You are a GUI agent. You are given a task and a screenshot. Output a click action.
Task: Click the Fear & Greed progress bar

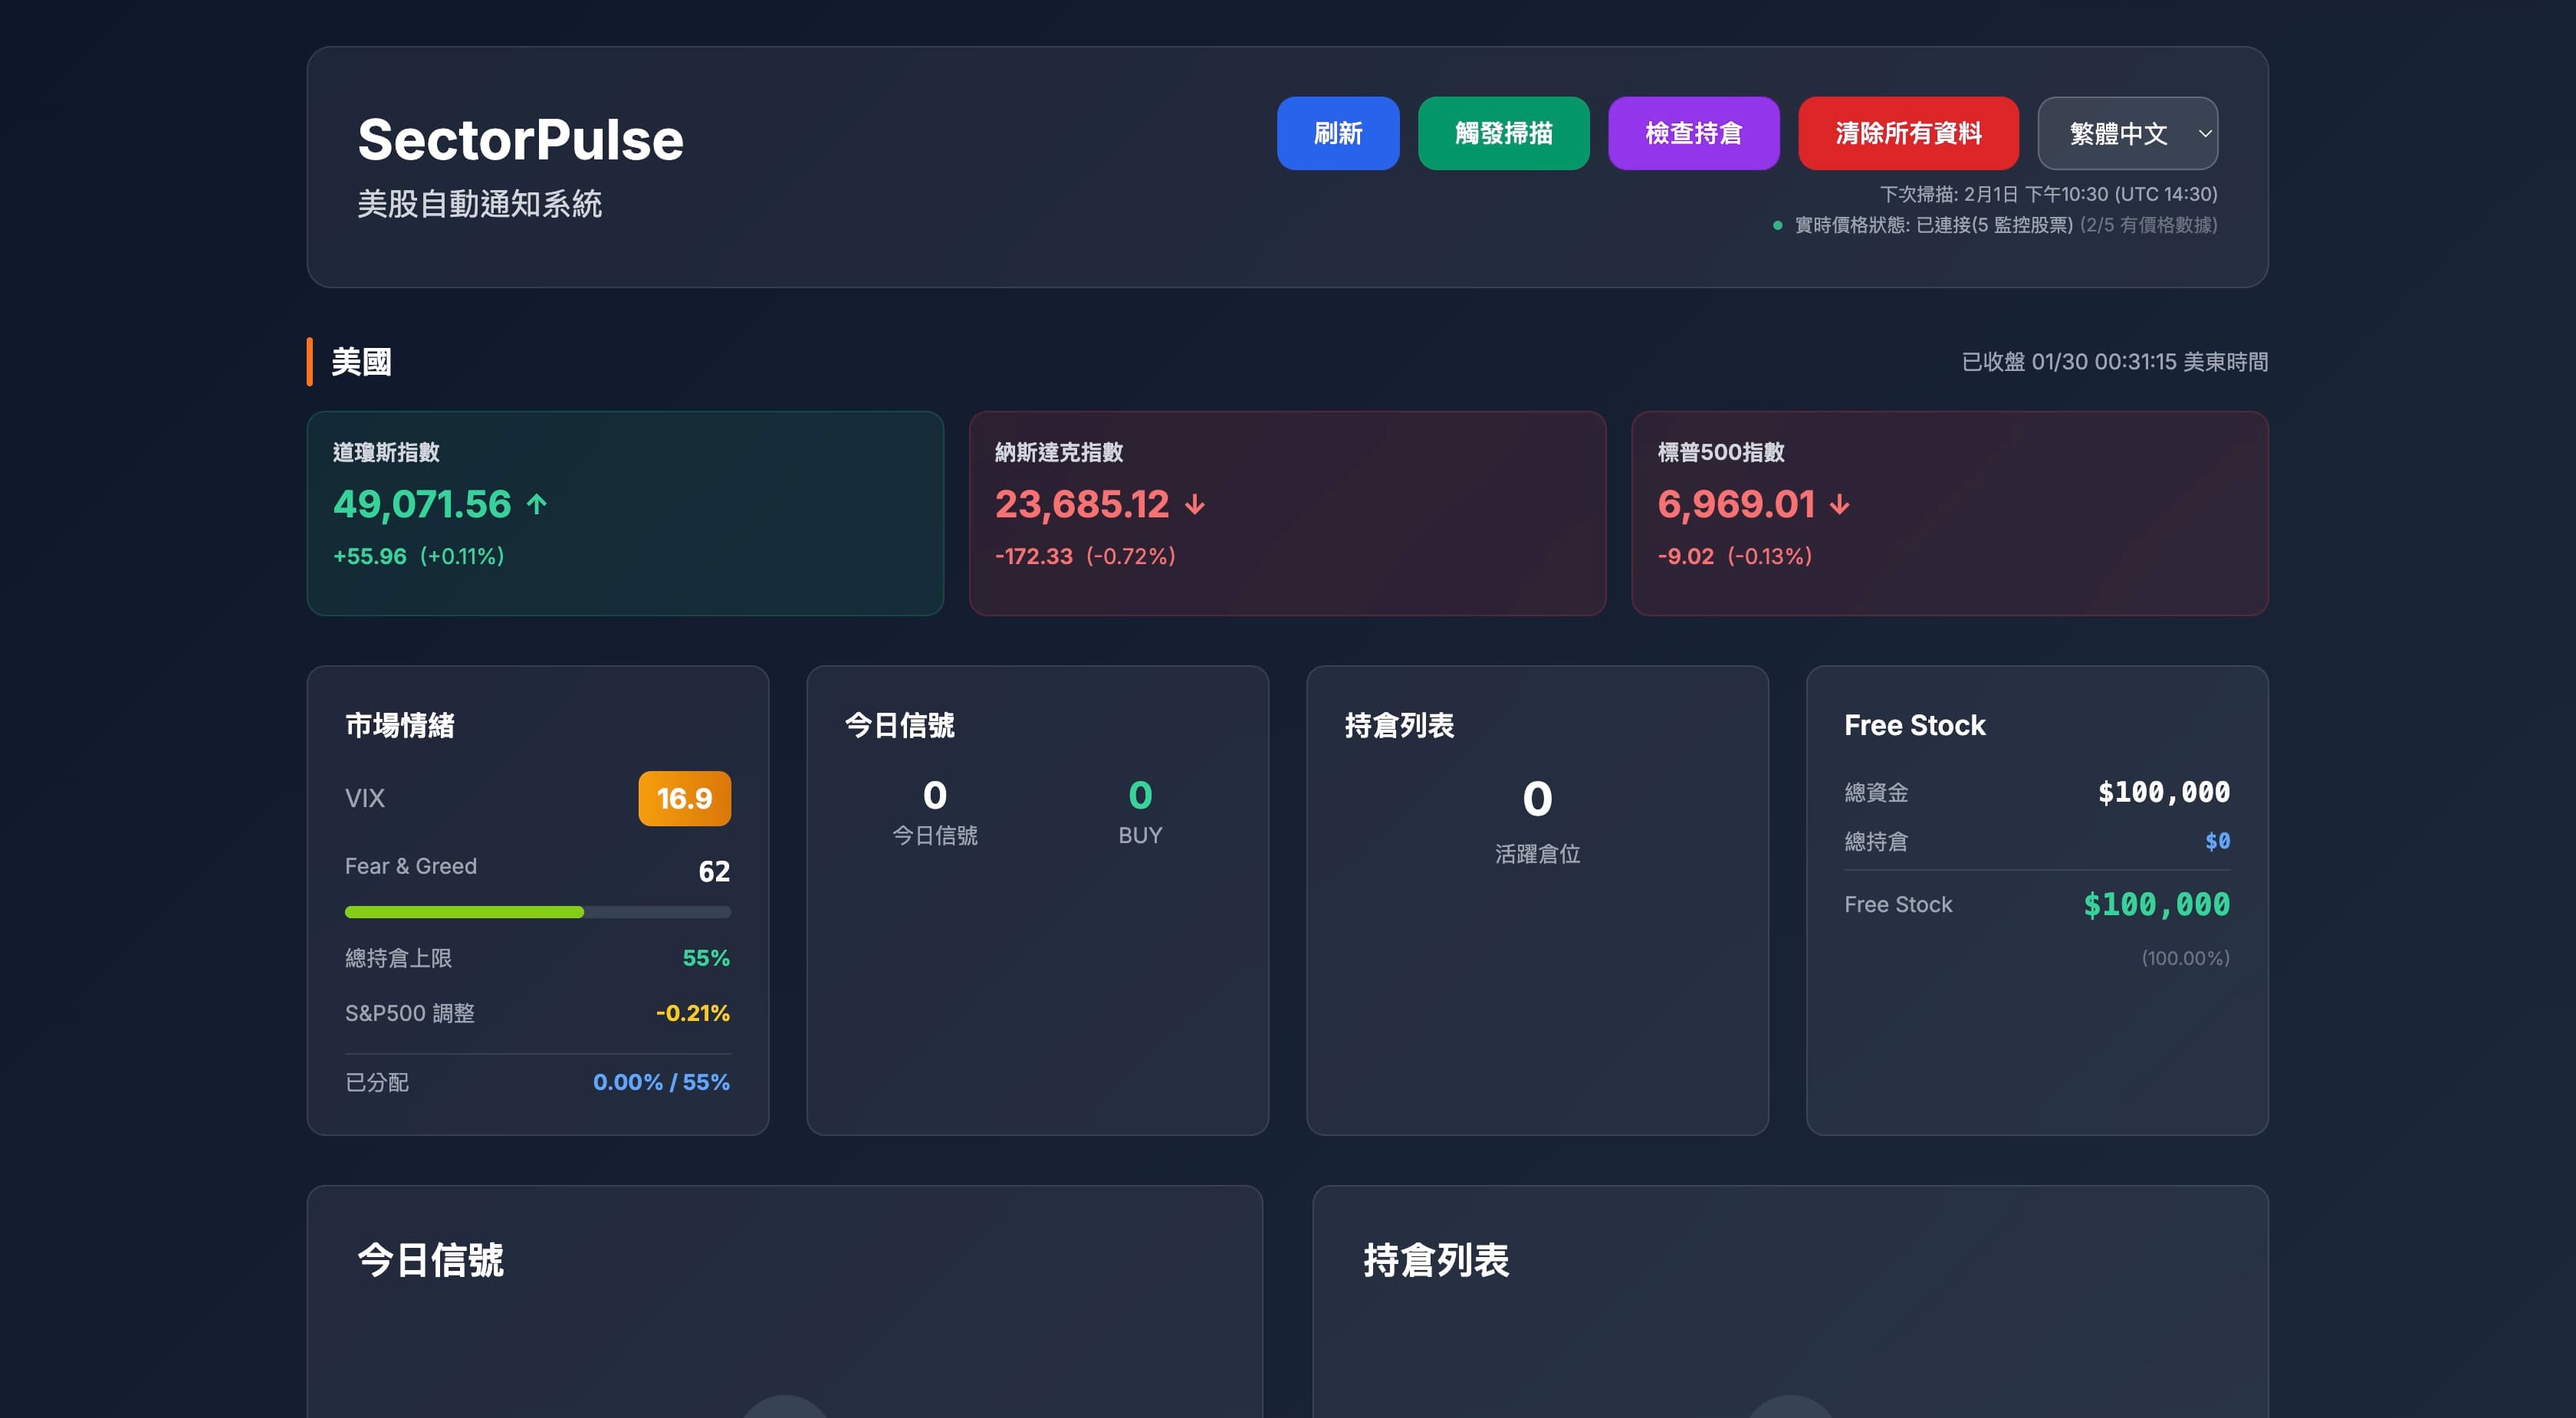(x=537, y=912)
